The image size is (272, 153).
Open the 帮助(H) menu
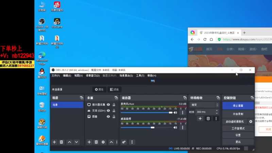click(152, 75)
